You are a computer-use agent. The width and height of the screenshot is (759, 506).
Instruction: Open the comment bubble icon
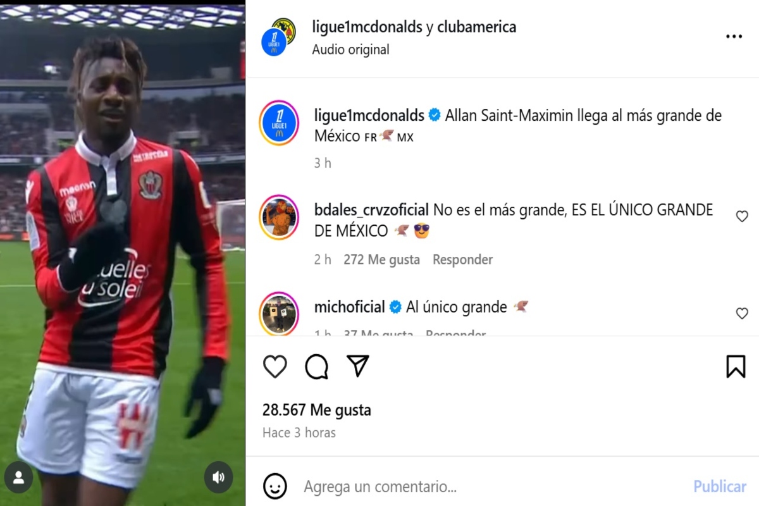pos(317,367)
